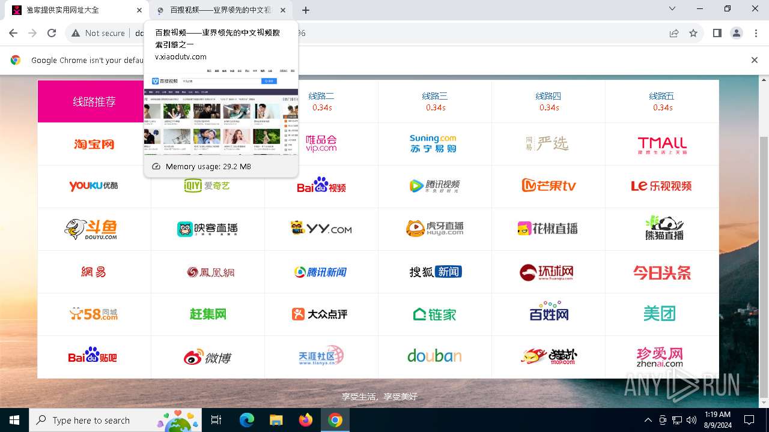Open the Suning.com logo link

[x=434, y=143]
